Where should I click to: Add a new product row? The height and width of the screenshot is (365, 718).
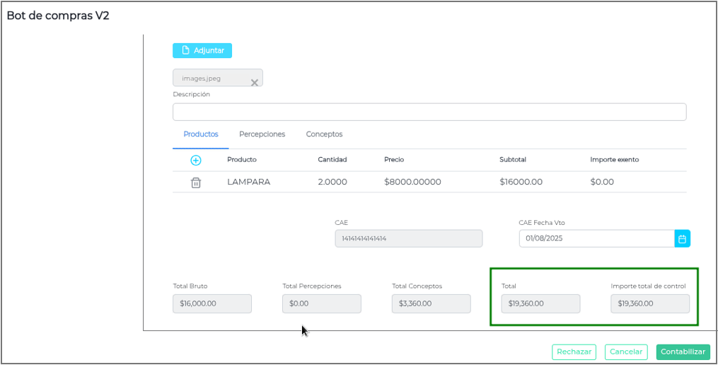point(195,161)
